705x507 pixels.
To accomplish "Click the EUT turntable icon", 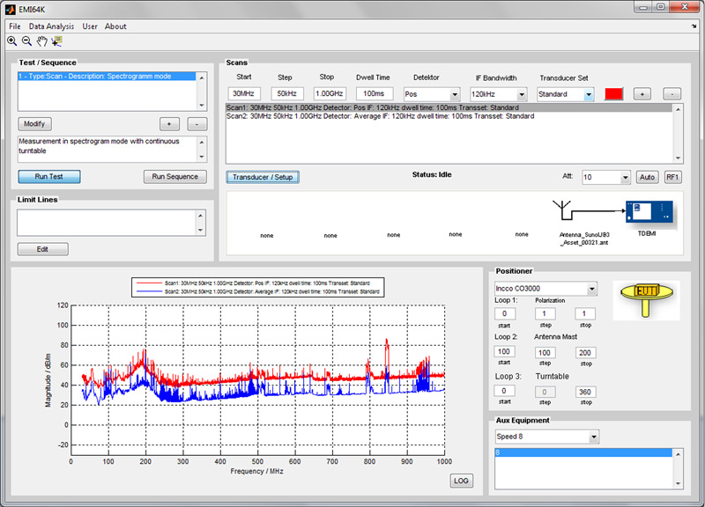I will point(646,300).
